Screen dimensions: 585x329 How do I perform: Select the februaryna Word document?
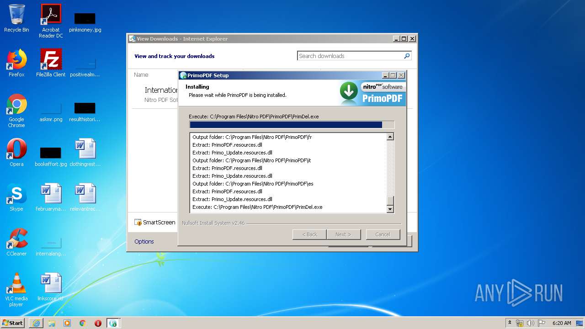51,197
